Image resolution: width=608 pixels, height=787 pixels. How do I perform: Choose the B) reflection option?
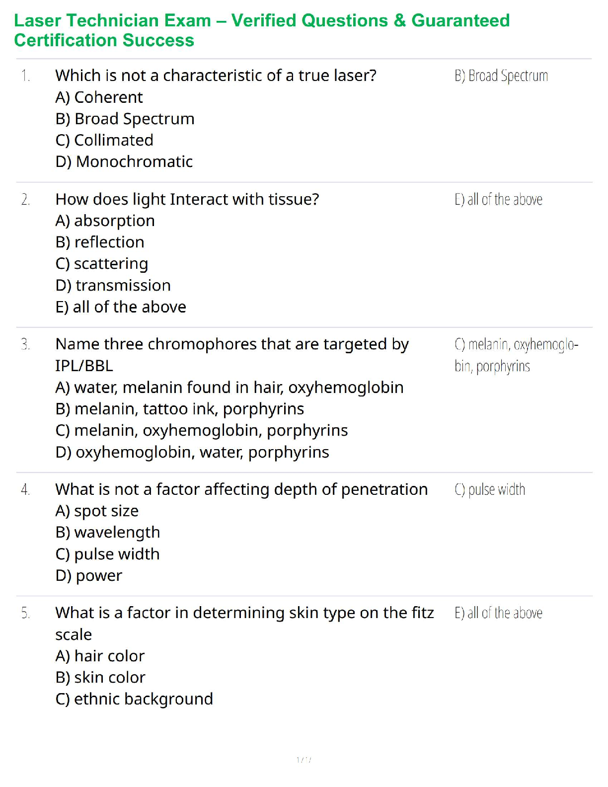tap(100, 242)
